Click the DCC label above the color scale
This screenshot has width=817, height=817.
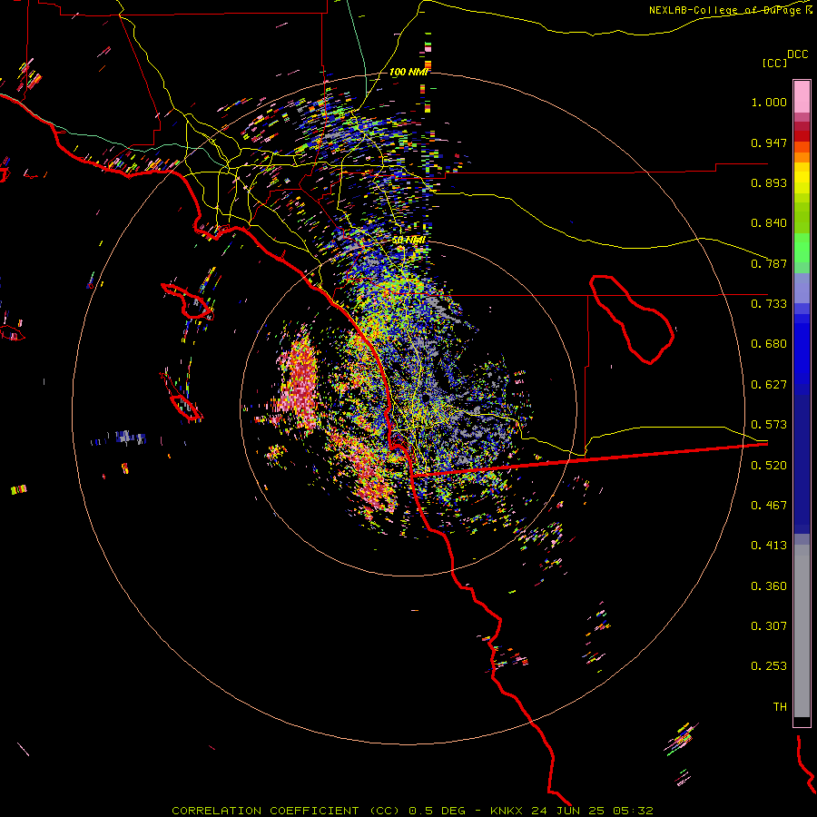point(797,54)
